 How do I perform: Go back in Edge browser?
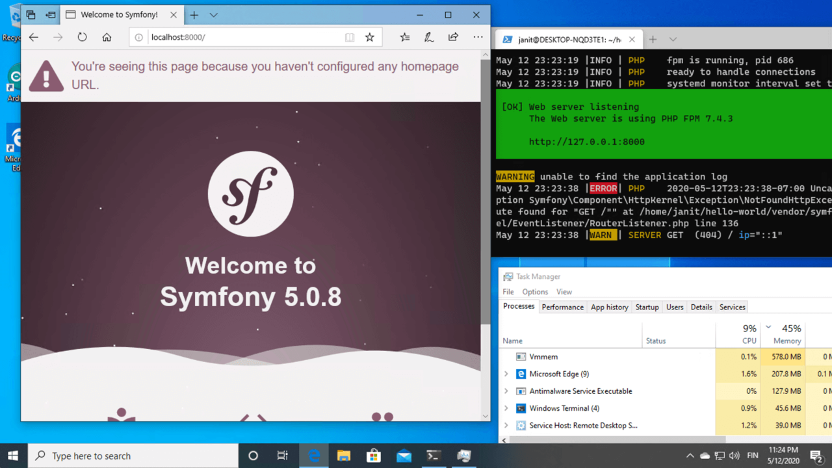tap(34, 37)
